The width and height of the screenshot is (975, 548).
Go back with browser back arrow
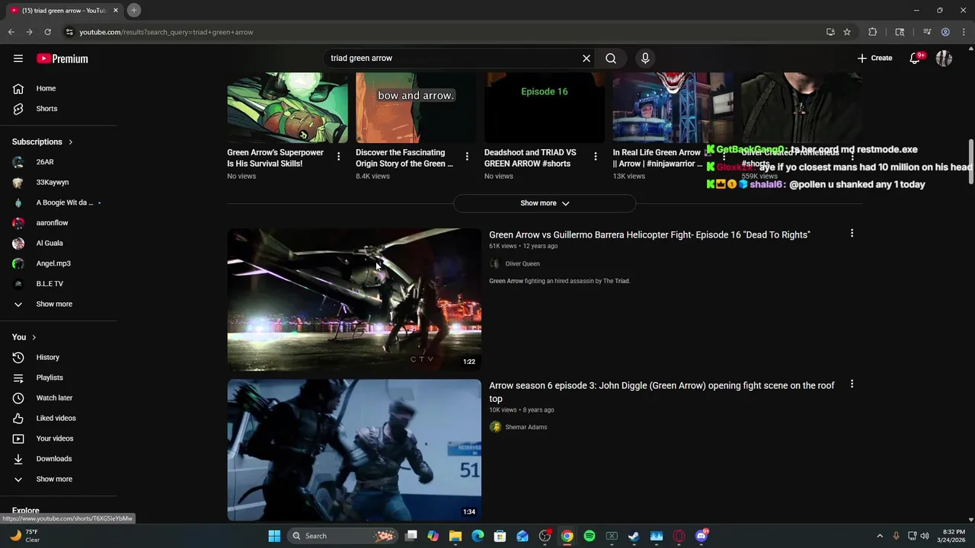click(11, 32)
